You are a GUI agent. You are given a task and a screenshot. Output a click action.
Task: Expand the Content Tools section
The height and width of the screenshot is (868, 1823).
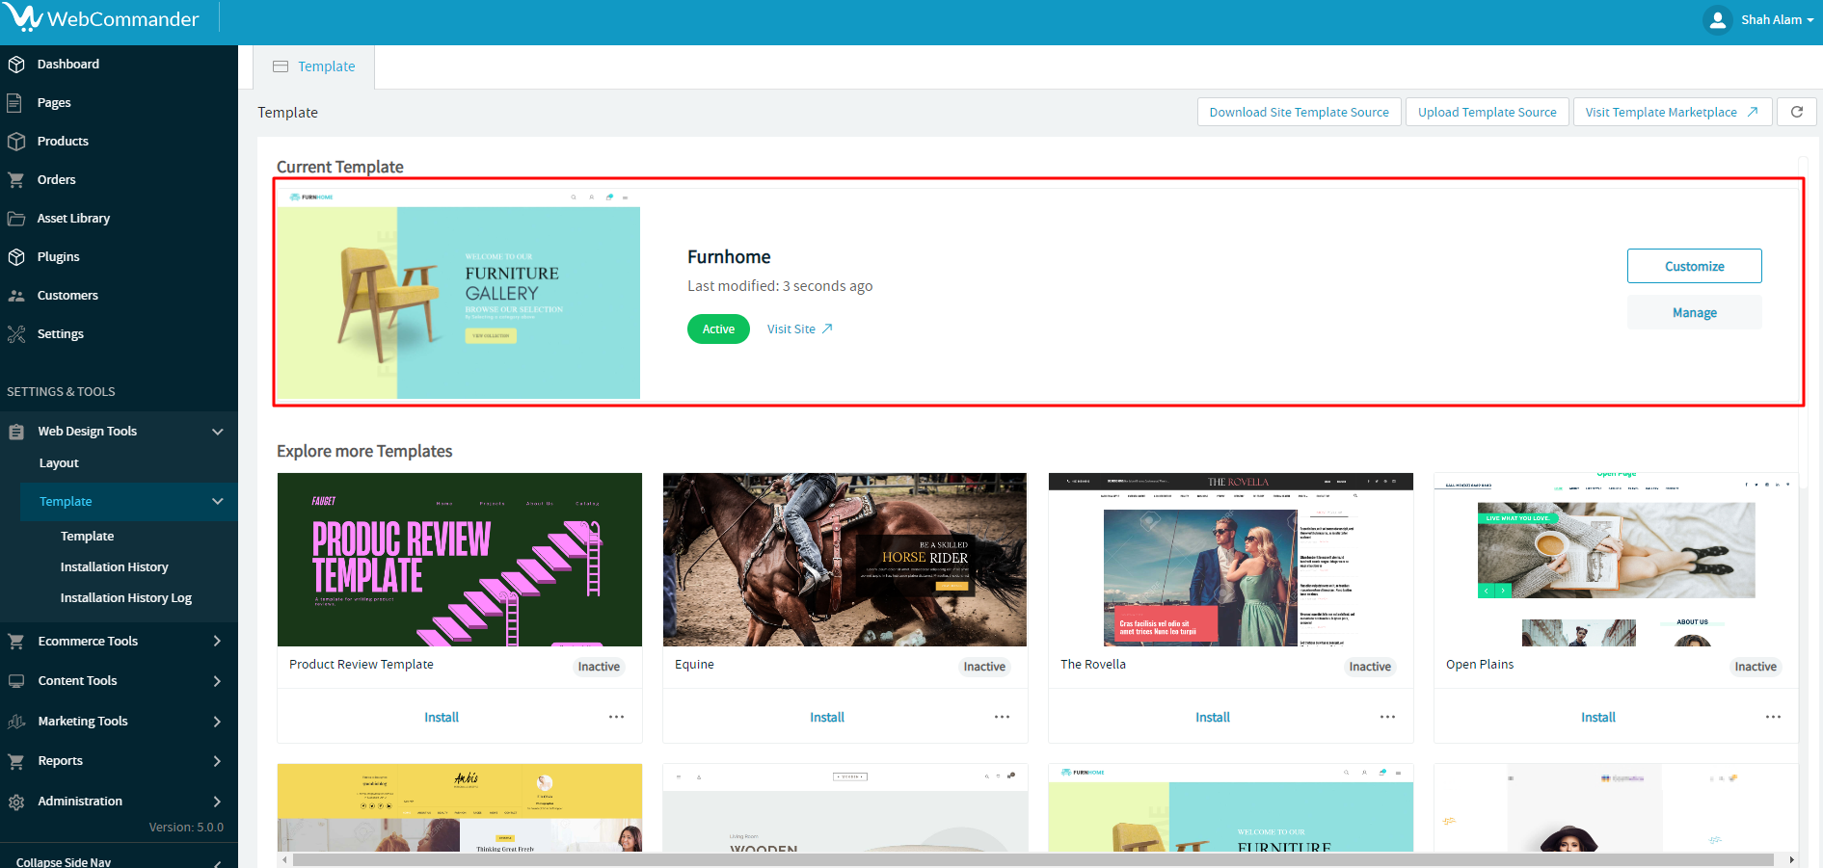217,681
